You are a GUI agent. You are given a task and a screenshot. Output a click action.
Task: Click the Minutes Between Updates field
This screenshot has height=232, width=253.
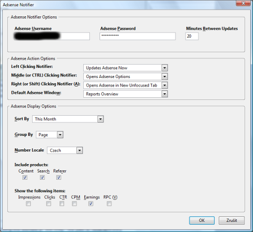click(x=192, y=36)
